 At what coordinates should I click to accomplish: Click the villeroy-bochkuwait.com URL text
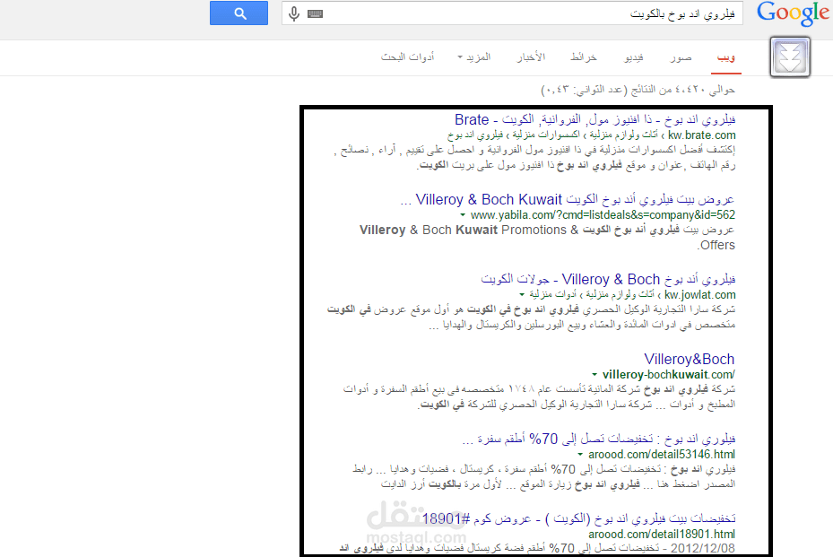[669, 374]
